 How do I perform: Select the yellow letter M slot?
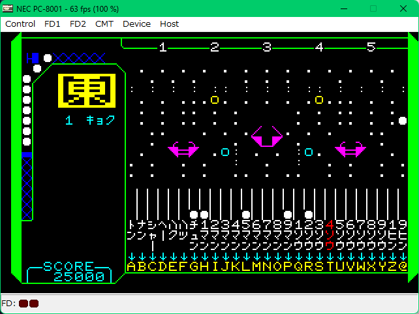tap(256, 267)
